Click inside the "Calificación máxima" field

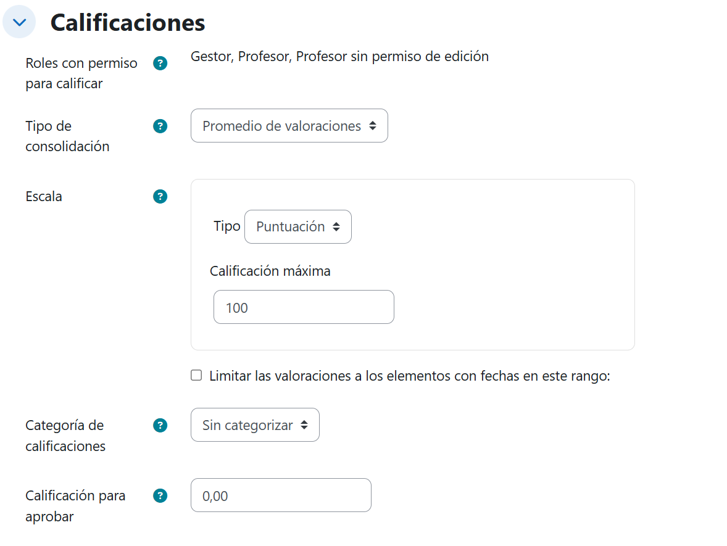(303, 307)
